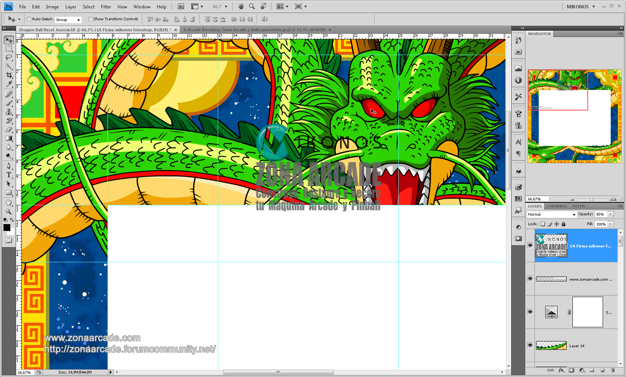The image size is (626, 377).
Task: Open the MIKONOS workspace dropdown
Action: [x=581, y=6]
